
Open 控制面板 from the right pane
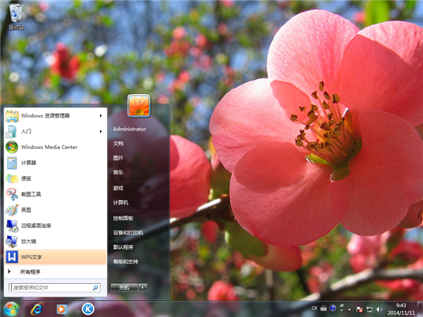click(x=123, y=218)
